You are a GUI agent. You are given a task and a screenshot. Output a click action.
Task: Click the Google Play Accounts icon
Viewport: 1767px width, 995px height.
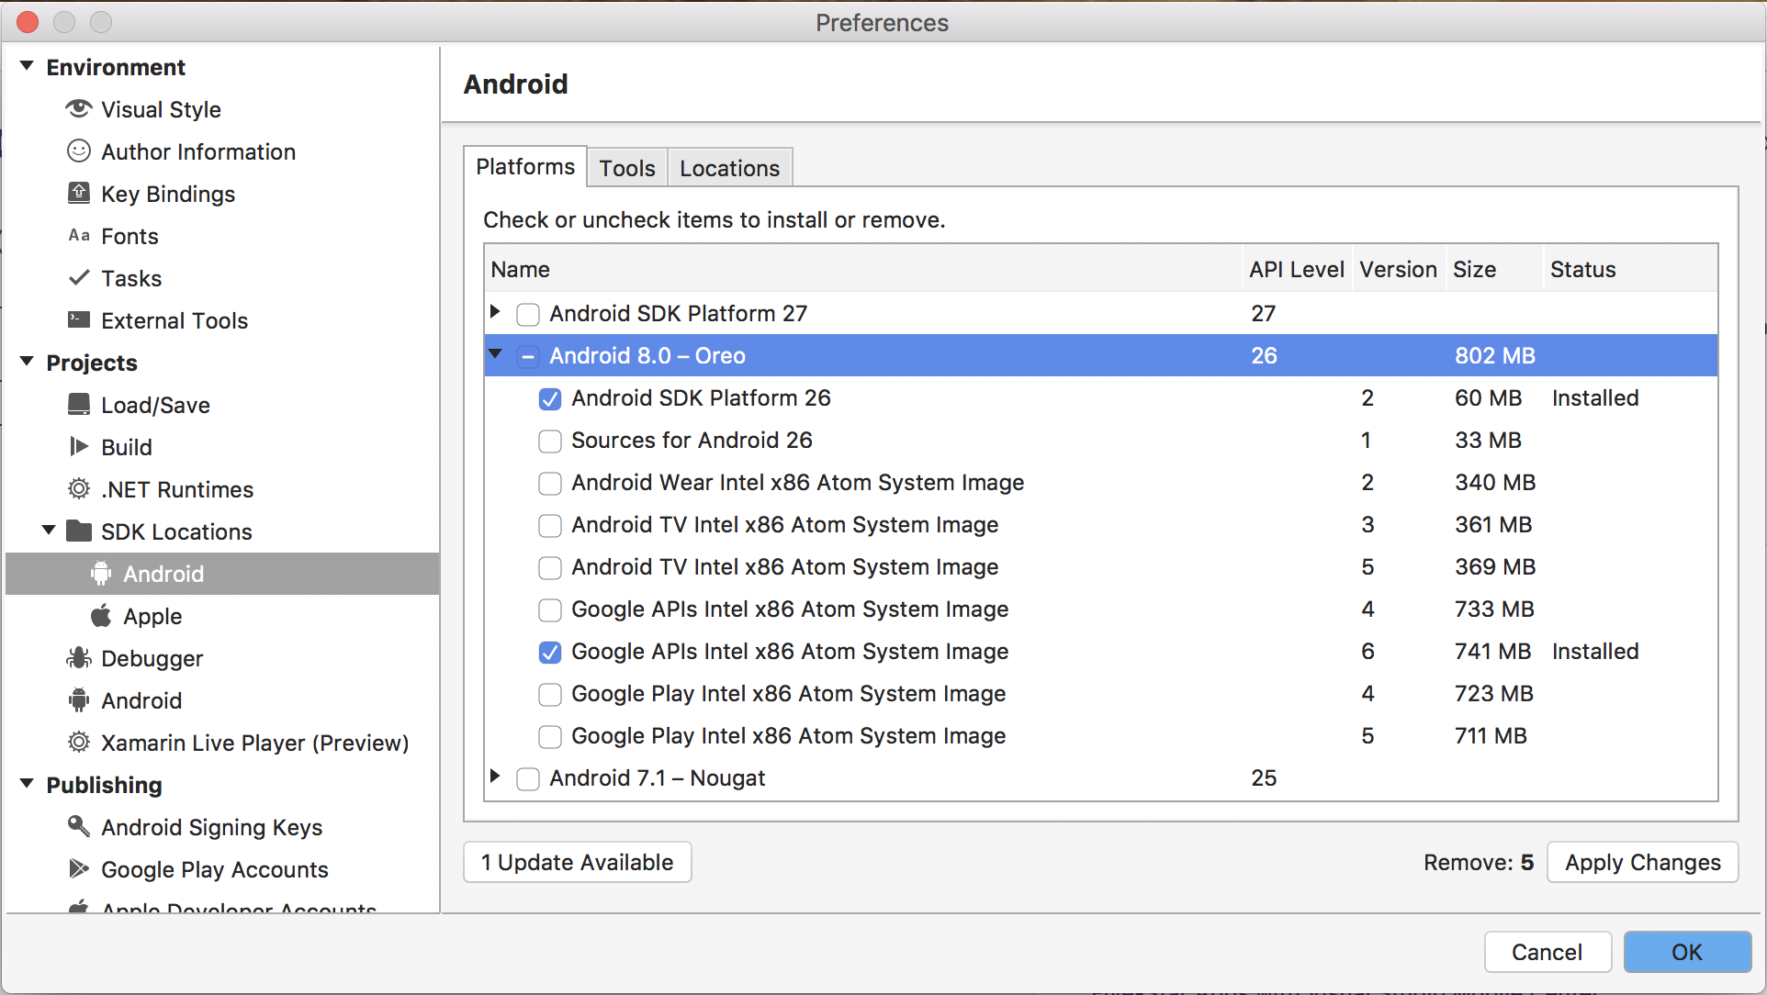point(79,869)
